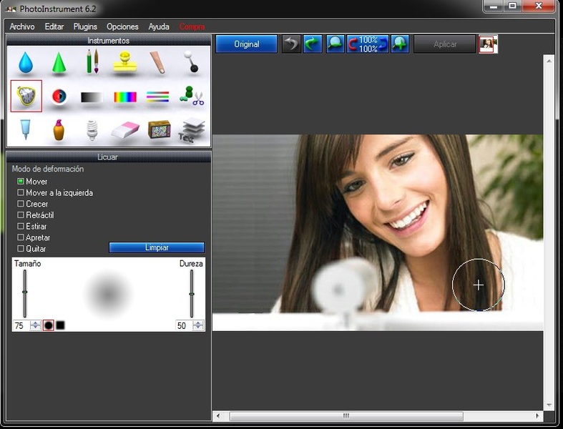Open the Archivo menu
Image resolution: width=563 pixels, height=429 pixels.
(22, 26)
